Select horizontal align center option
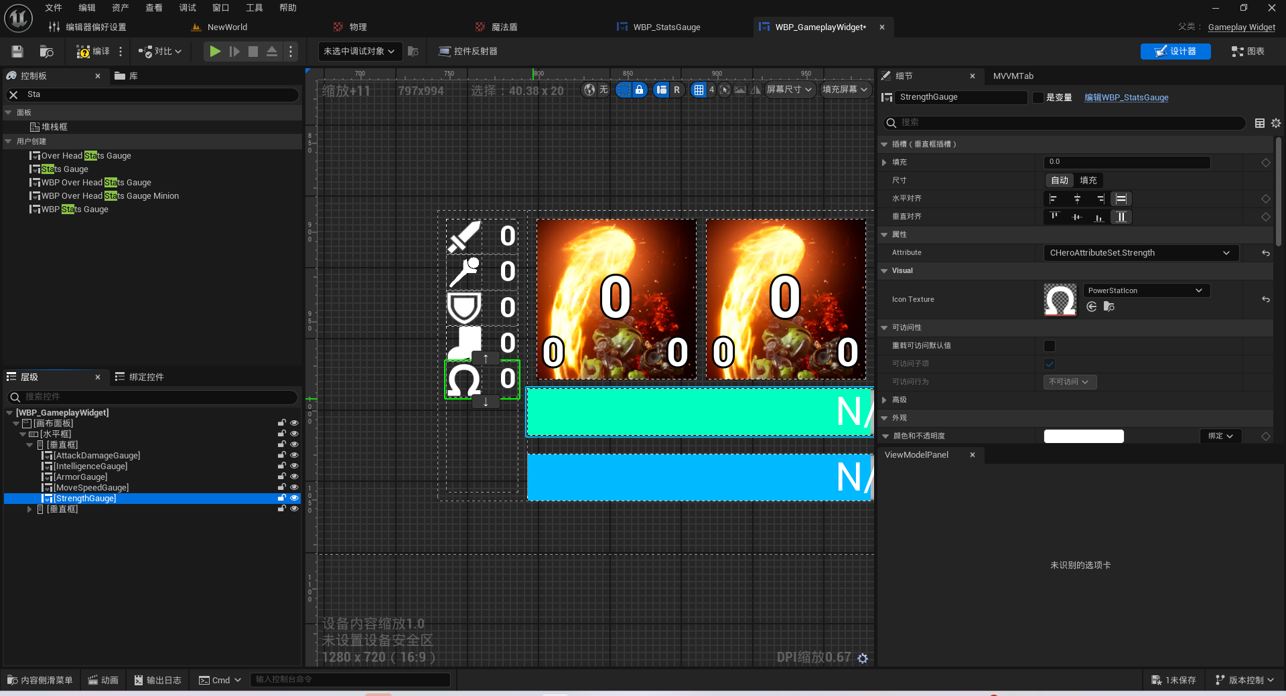The width and height of the screenshot is (1286, 696). [x=1077, y=199]
